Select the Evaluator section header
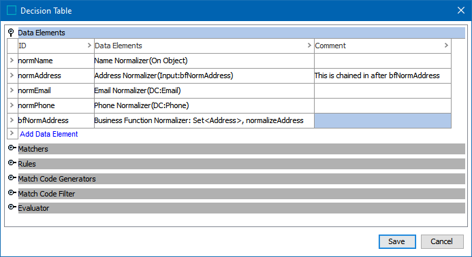Image resolution: width=472 pixels, height=257 pixels. [241, 208]
